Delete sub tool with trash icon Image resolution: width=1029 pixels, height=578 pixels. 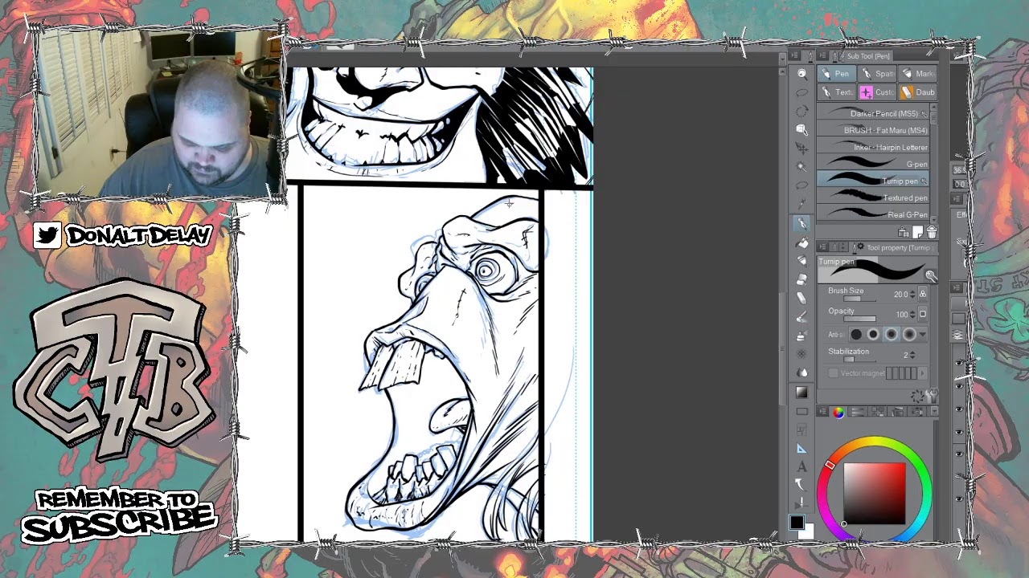931,232
